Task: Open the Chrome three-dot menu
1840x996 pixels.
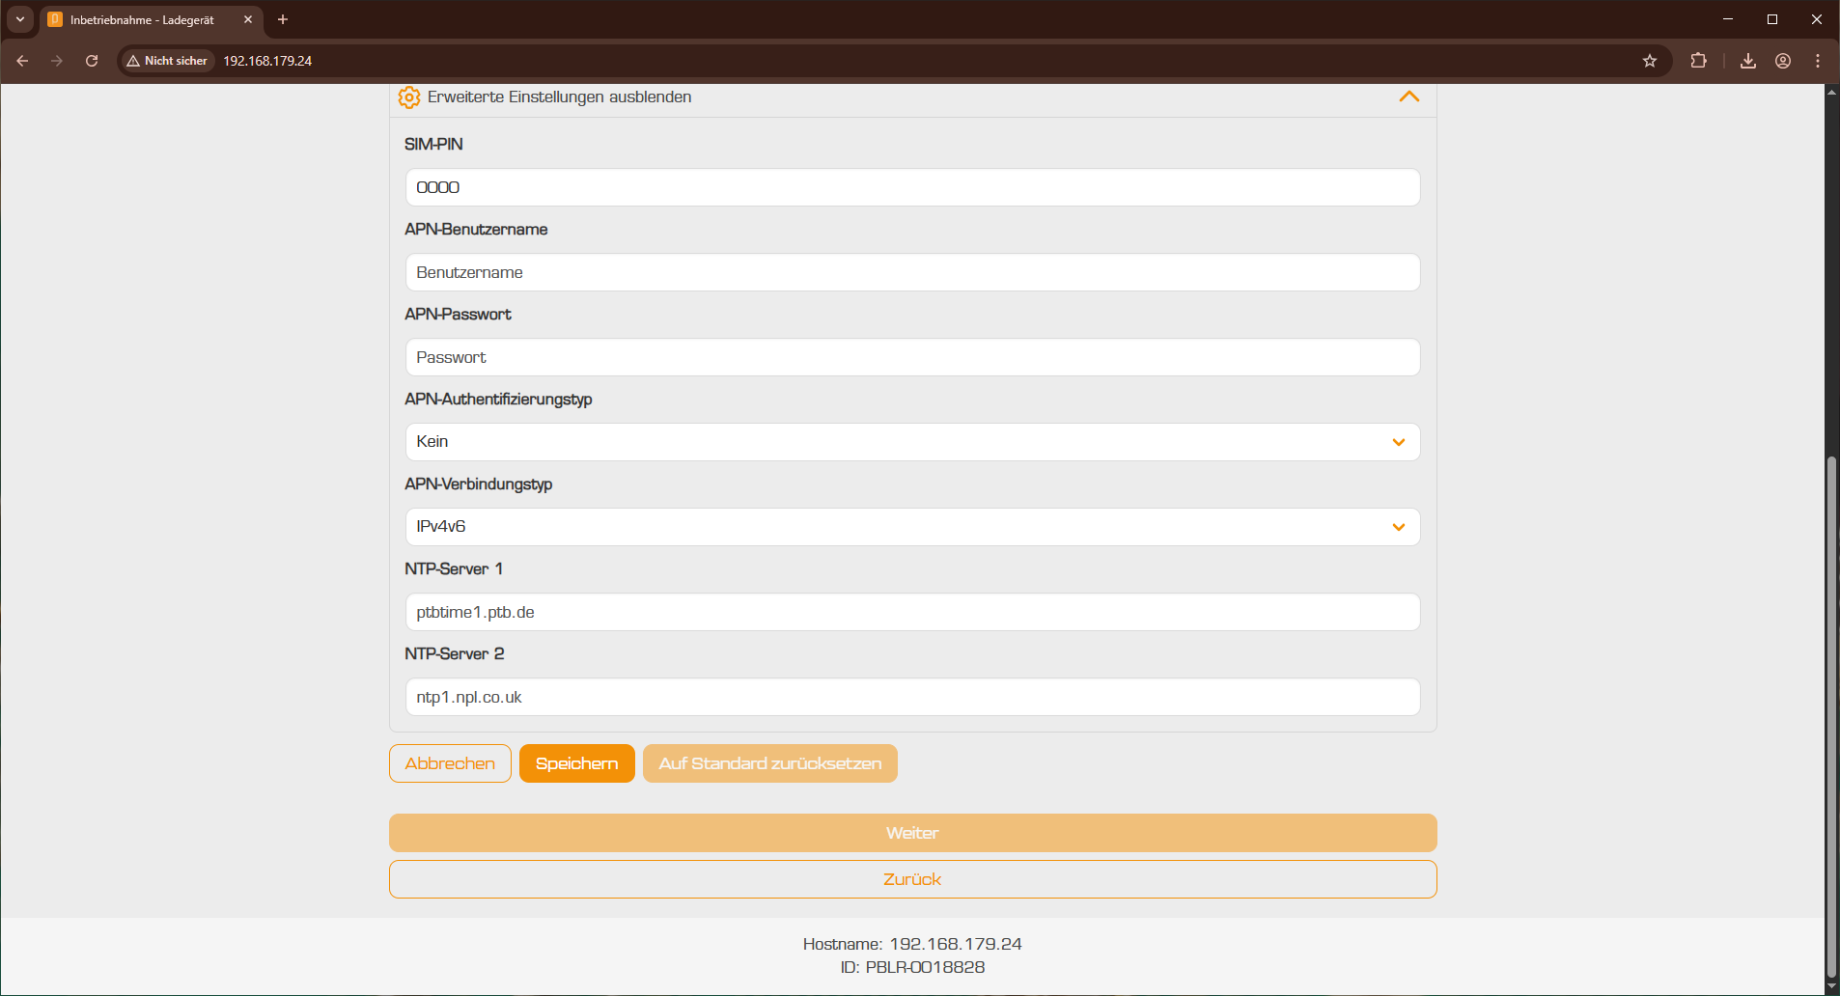Action: pyautogui.click(x=1818, y=61)
